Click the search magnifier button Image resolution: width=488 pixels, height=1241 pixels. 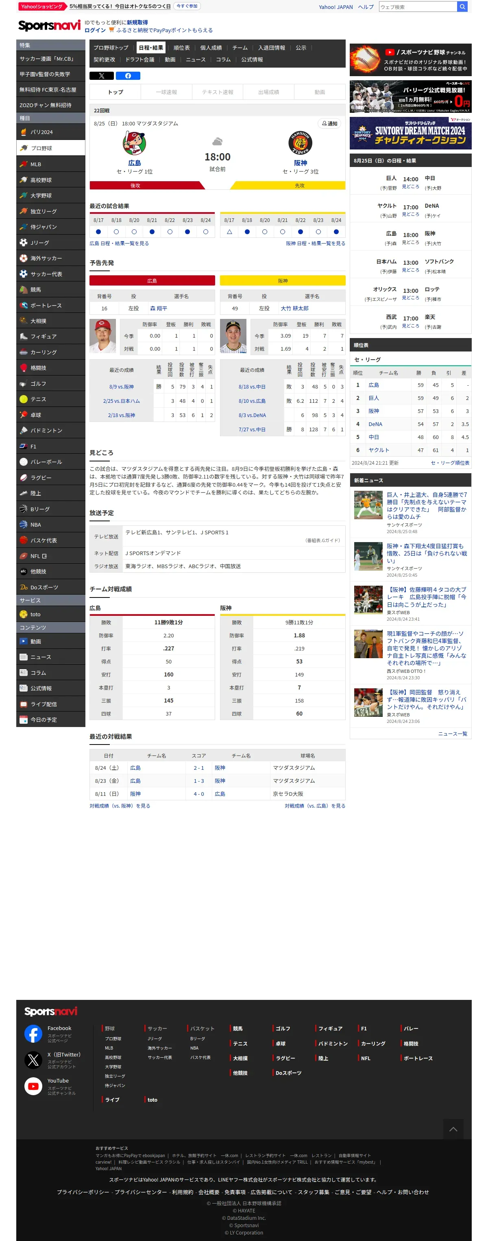coord(462,7)
